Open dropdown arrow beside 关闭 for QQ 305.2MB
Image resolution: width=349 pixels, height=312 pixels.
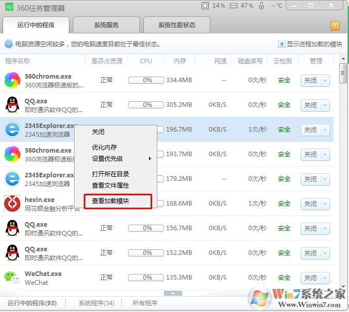pyautogui.click(x=325, y=105)
